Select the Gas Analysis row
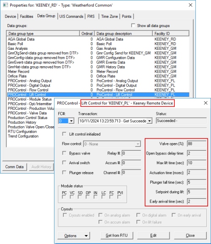 [98, 49]
